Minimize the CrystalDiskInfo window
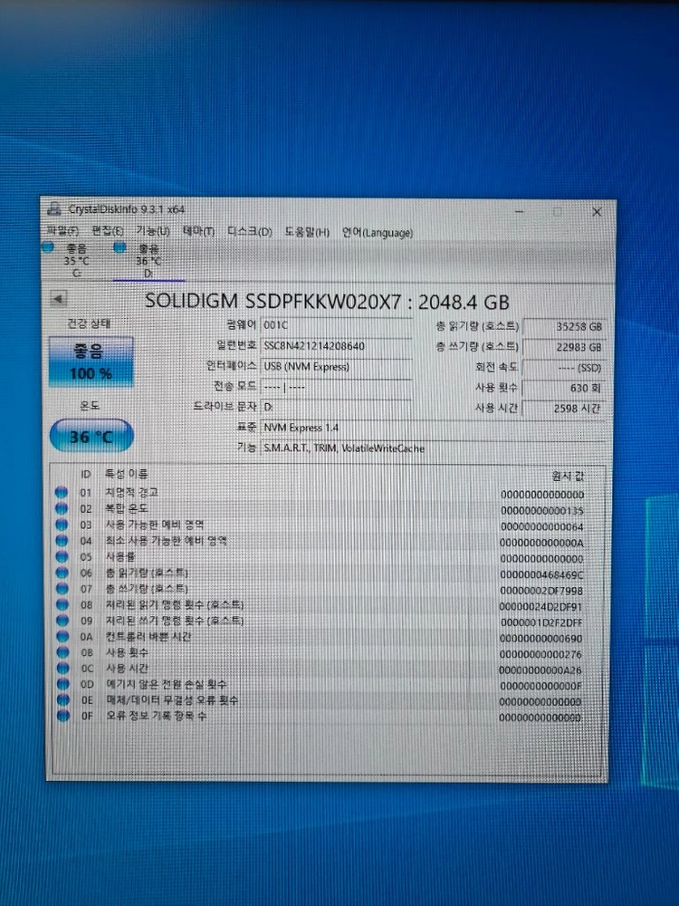The width and height of the screenshot is (679, 906). coord(519,211)
